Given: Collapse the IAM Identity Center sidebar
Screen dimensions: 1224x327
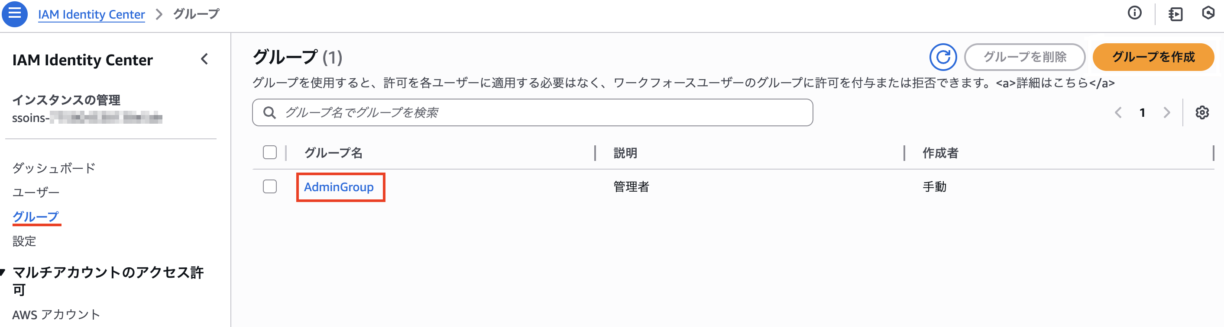Looking at the screenshot, I should point(204,60).
